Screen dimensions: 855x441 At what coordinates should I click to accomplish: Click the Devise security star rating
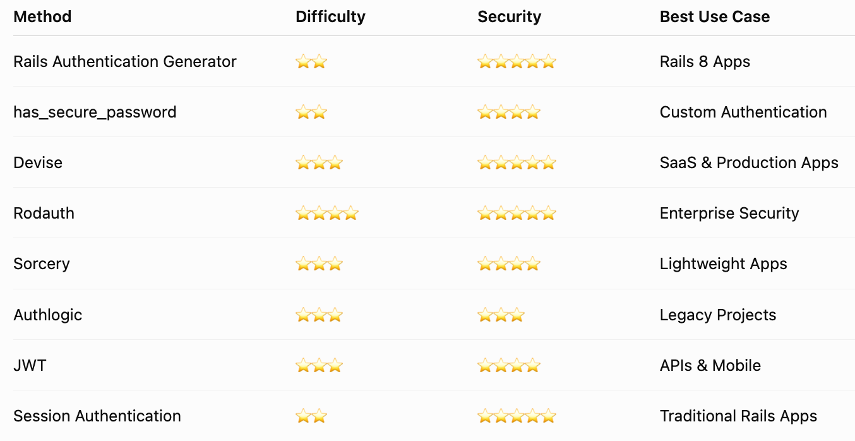(517, 163)
